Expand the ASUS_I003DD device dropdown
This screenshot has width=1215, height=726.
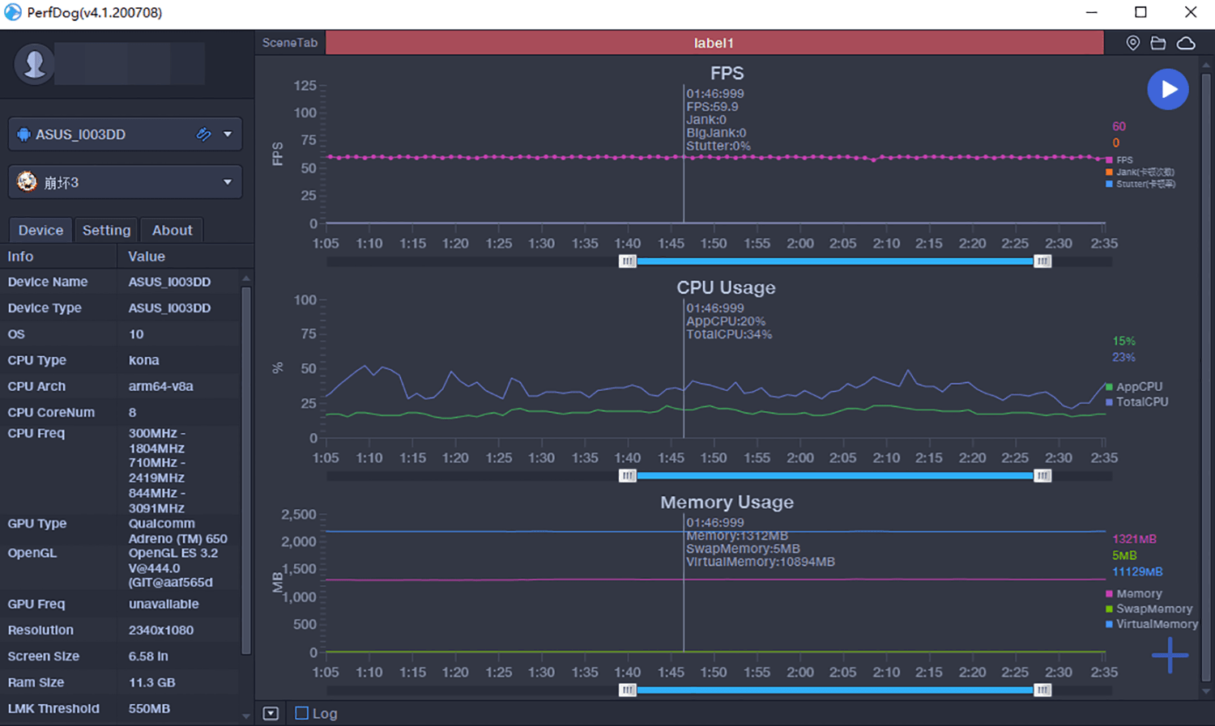(228, 134)
